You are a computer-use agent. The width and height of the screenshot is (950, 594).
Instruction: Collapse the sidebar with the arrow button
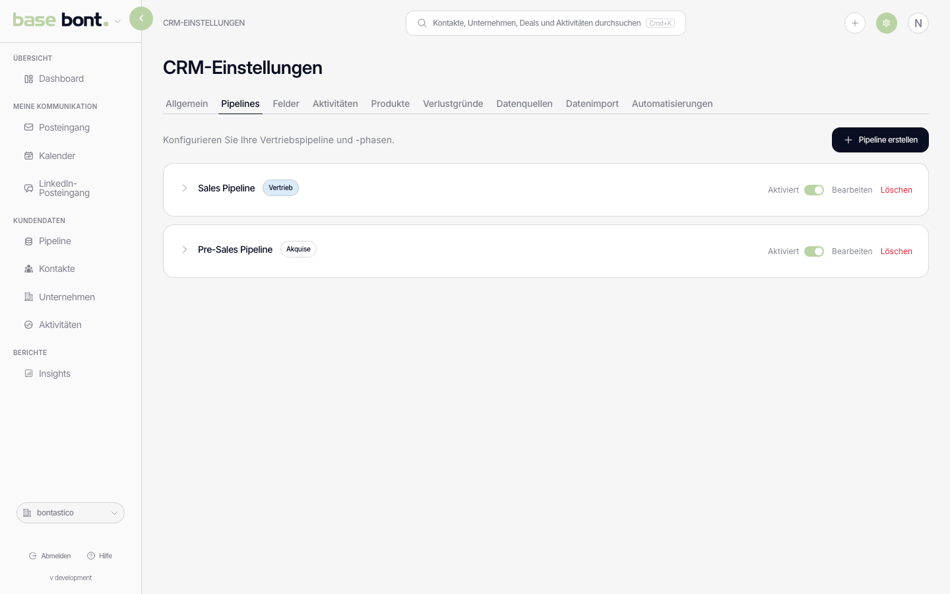coord(141,18)
